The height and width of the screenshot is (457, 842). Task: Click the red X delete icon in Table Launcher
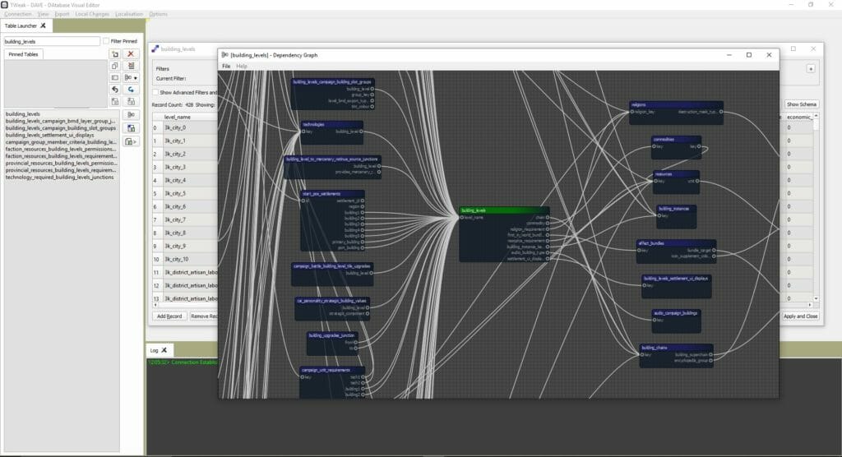click(131, 54)
